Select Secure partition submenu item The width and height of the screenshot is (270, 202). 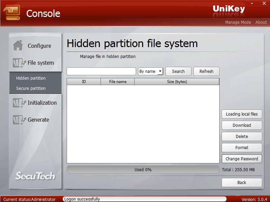pos(31,88)
